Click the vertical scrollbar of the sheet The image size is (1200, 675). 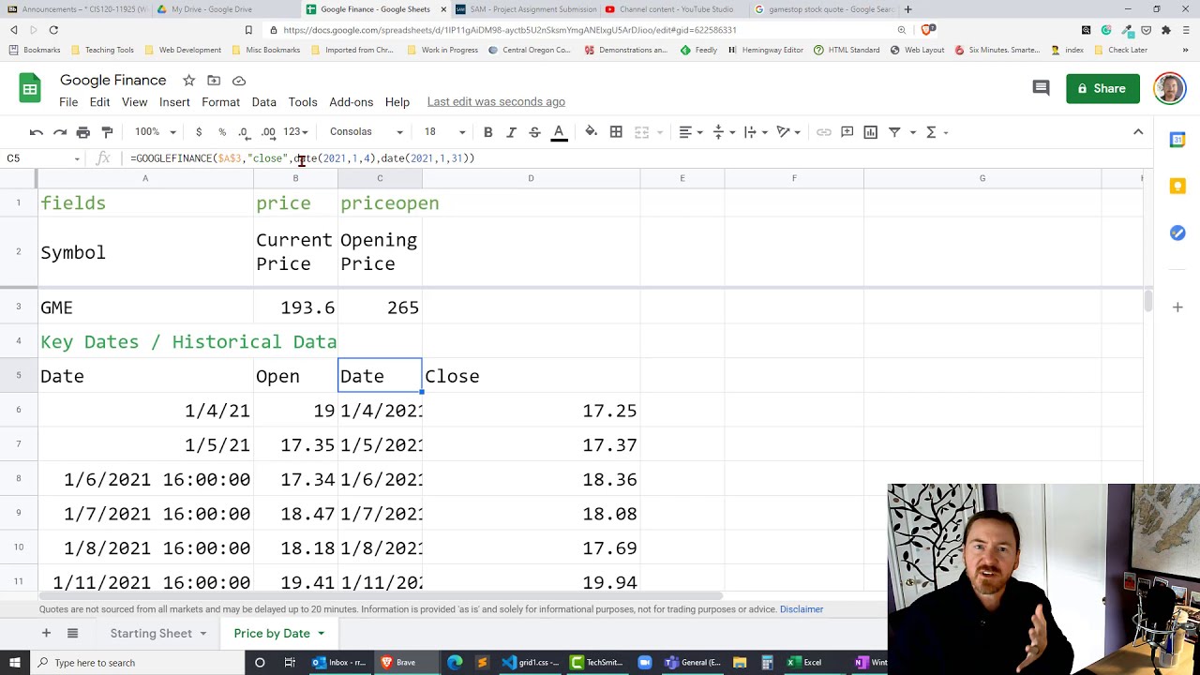coord(1148,301)
